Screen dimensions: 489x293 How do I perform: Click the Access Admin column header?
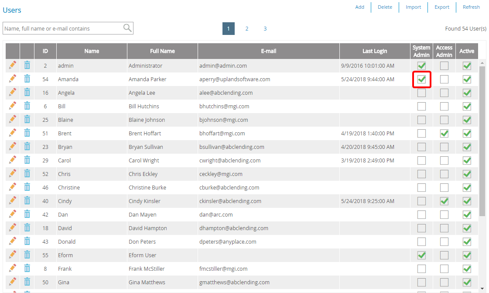444,51
